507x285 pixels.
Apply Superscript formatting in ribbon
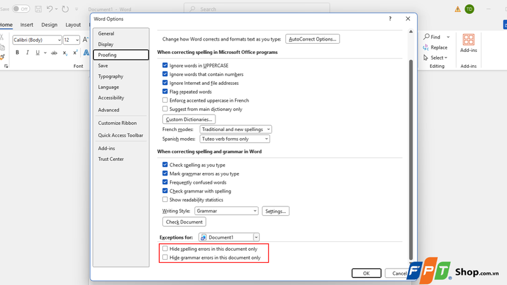(x=75, y=53)
